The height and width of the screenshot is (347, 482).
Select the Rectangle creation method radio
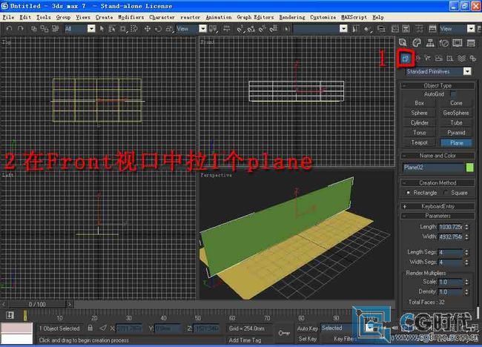pyautogui.click(x=409, y=193)
